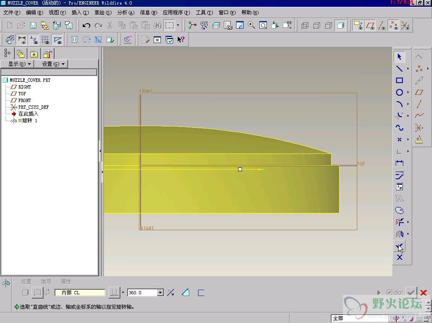Toggle sketcher dimensions display
This screenshot has width=432, height=323.
pos(22,40)
